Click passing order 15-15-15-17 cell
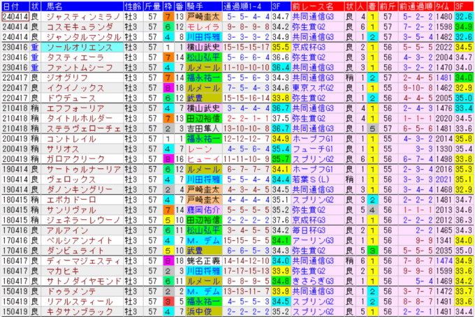The width and height of the screenshot is (475, 317). [x=247, y=47]
